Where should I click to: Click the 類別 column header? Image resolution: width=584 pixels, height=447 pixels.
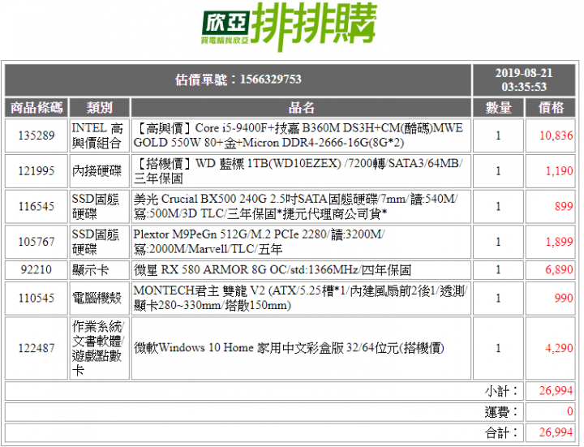[x=100, y=108]
